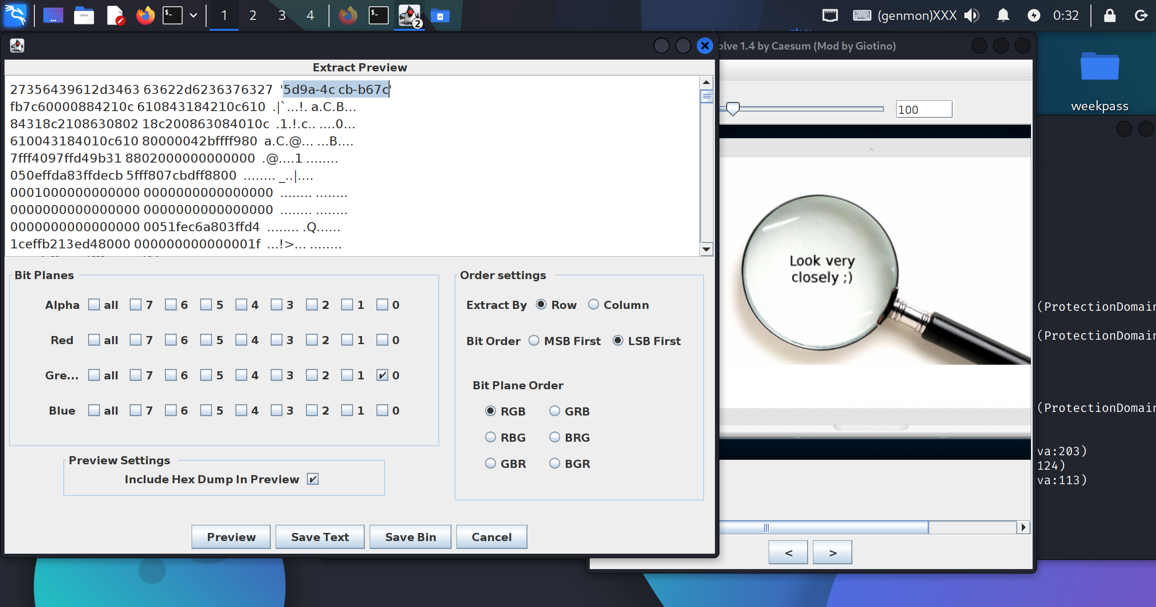Launch Firefox from the panel launcher

[x=145, y=16]
